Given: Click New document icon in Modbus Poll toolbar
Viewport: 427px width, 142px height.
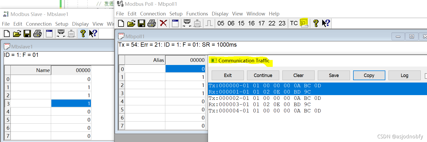Looking at the screenshot, I should click(x=121, y=23).
